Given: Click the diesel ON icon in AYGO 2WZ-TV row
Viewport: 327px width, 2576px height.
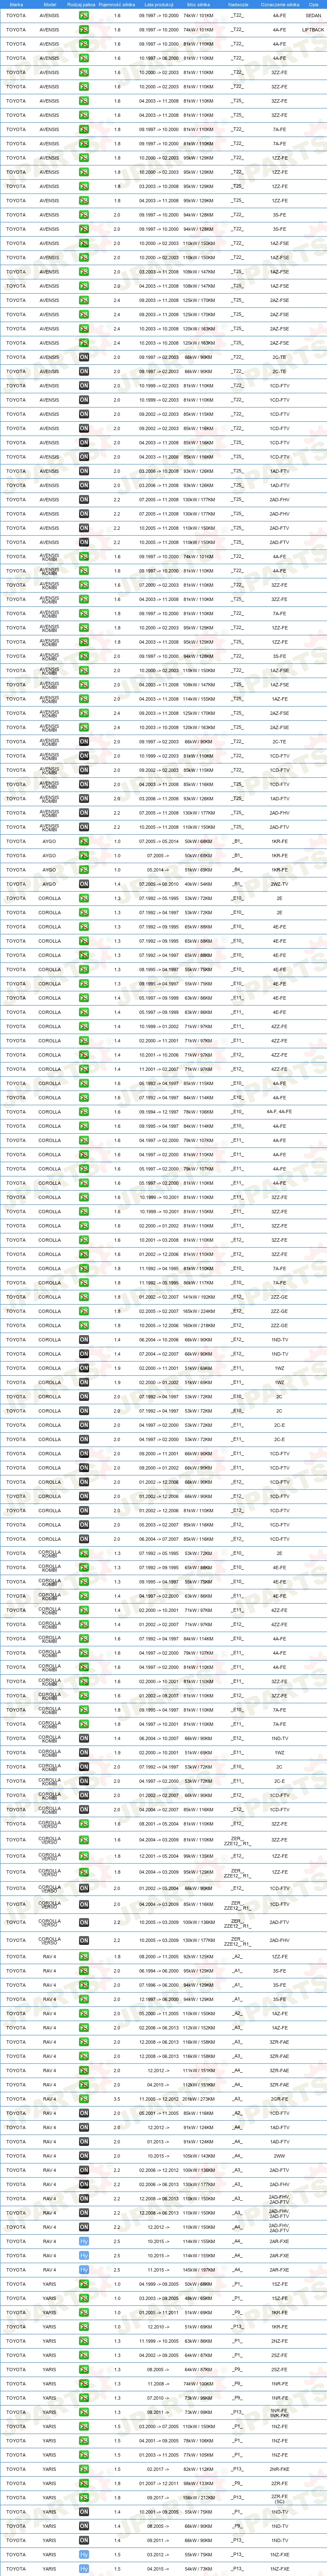Looking at the screenshot, I should click(x=84, y=884).
